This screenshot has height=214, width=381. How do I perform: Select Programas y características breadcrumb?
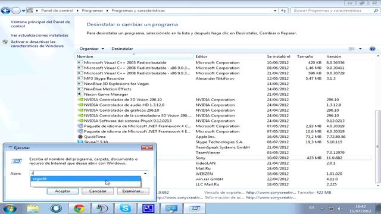(138, 11)
